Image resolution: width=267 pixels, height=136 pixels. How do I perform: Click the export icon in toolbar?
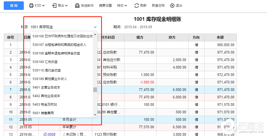point(54,6)
